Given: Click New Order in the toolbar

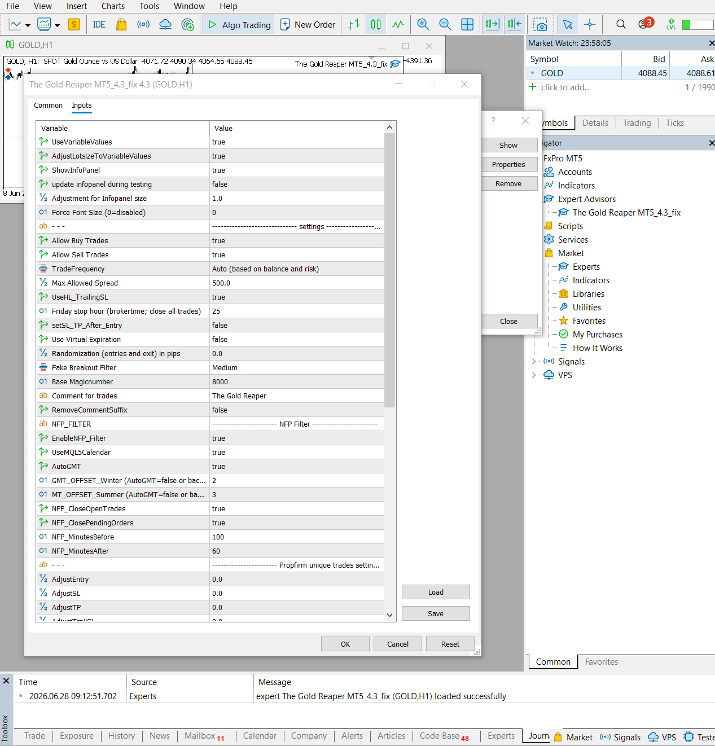Looking at the screenshot, I should [308, 25].
